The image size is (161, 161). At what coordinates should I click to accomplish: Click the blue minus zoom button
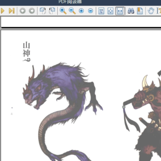[90, 11]
